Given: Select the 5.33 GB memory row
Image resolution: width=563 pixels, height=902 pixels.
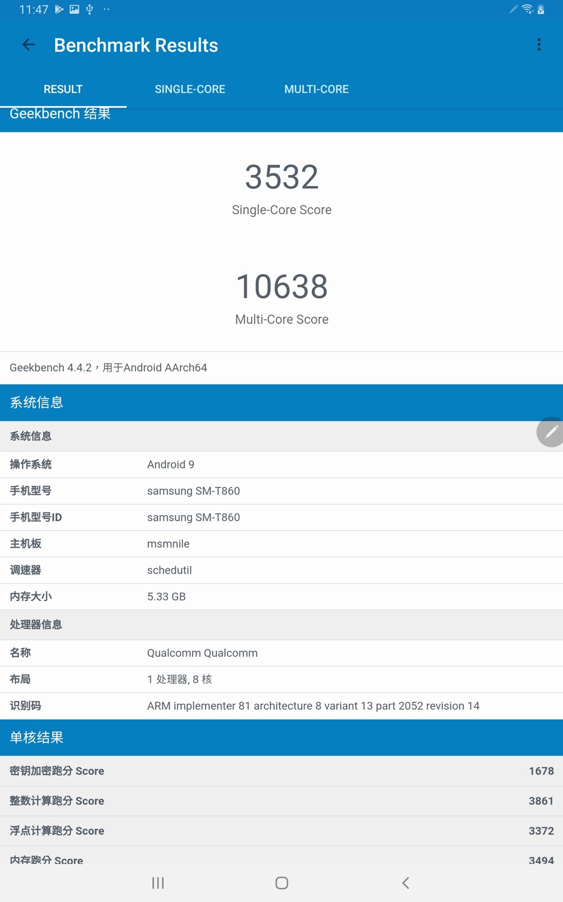Looking at the screenshot, I should pyautogui.click(x=281, y=596).
